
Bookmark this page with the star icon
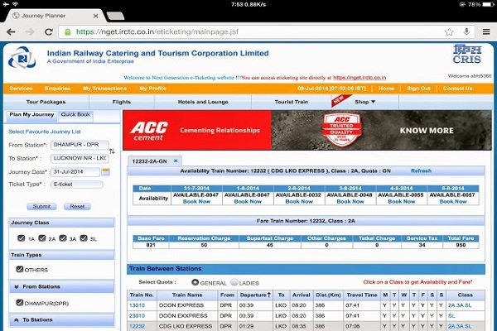click(448, 32)
